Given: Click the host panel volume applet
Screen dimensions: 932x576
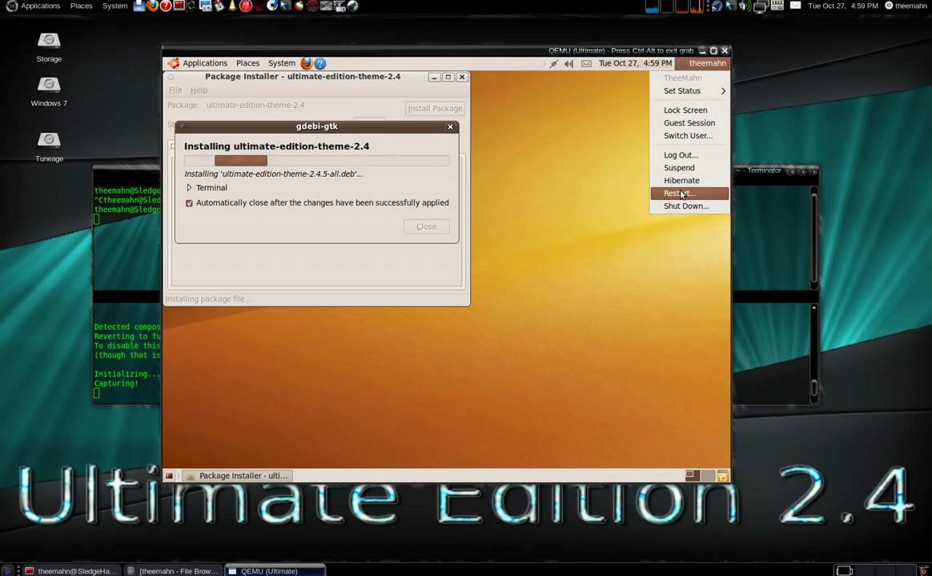Looking at the screenshot, I should (x=745, y=6).
